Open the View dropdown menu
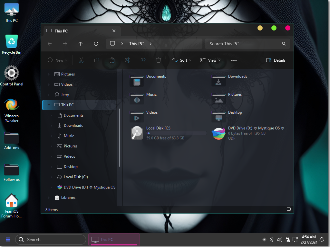This screenshot has height=247, width=330. [x=210, y=60]
